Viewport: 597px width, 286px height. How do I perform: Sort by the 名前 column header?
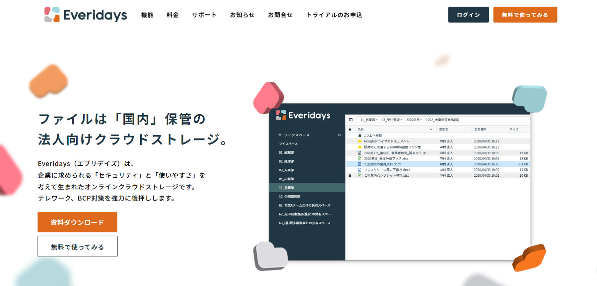(361, 129)
